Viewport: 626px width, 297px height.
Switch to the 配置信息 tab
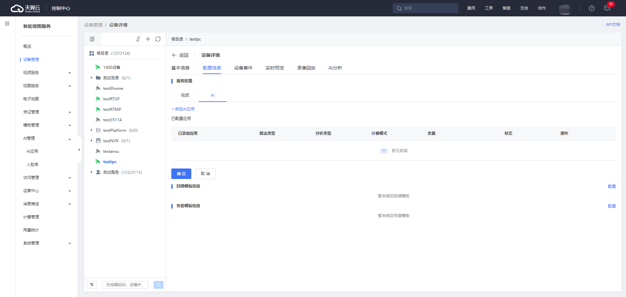[212, 68]
